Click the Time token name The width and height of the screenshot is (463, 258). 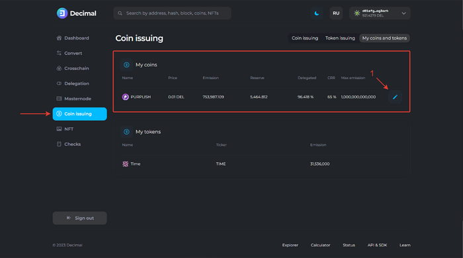136,164
